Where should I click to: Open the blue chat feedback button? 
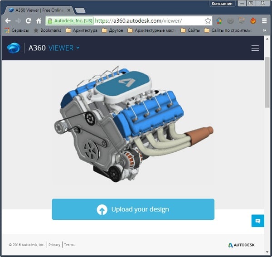click(258, 221)
